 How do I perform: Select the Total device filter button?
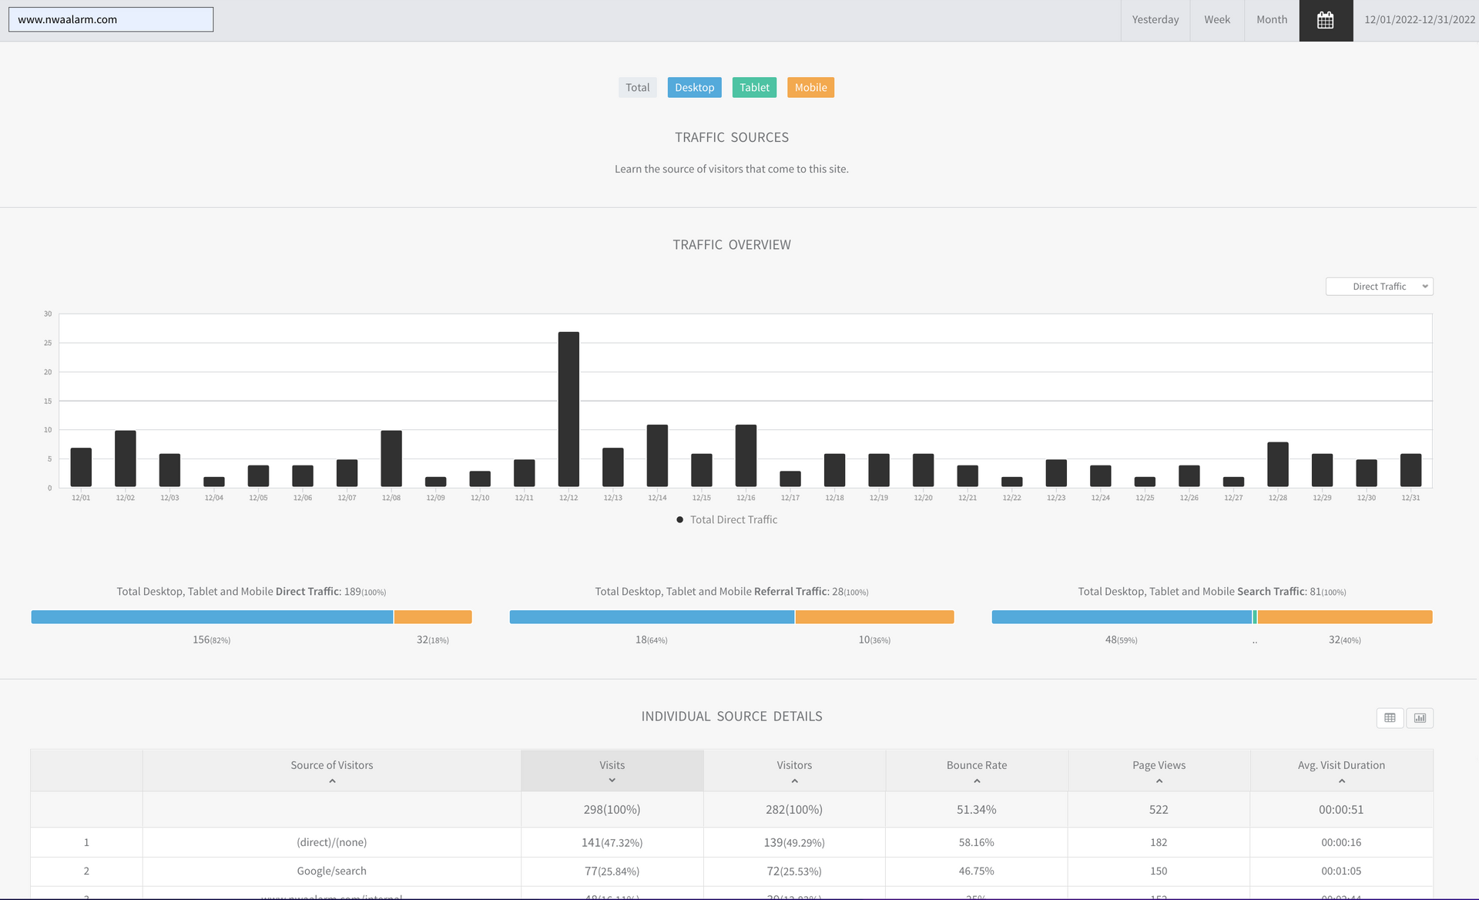pos(637,87)
